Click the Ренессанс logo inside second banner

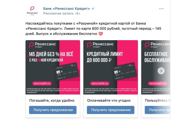pyautogui.click(x=100, y=45)
